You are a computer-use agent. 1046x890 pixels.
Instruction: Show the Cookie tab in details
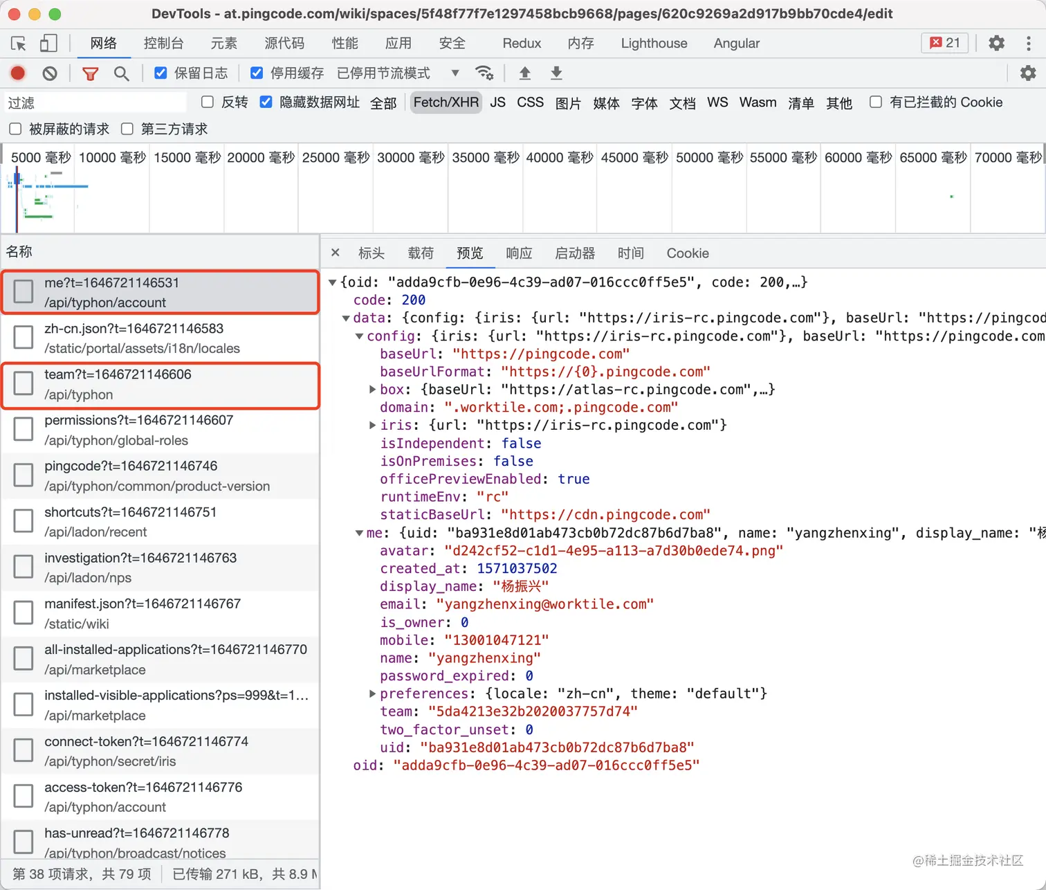pos(688,253)
